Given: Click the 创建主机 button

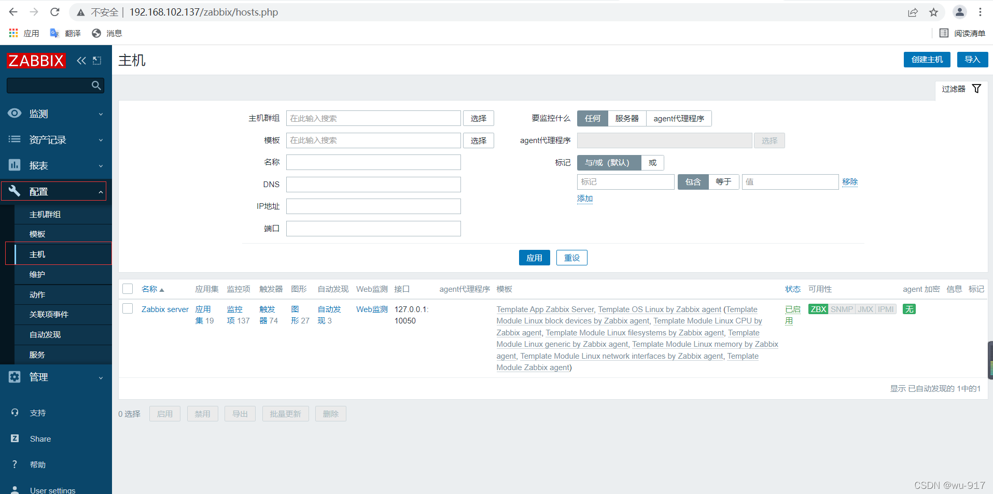Looking at the screenshot, I should (927, 60).
